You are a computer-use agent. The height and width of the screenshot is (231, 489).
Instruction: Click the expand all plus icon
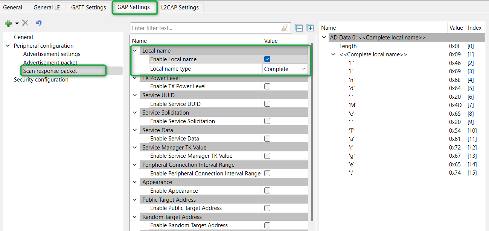310,28
